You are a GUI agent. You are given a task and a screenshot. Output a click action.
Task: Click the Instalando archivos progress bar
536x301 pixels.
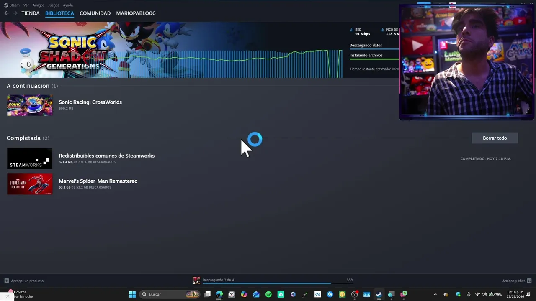[374, 59]
